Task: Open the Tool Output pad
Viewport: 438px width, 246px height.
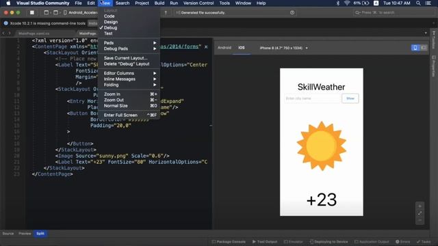Action: (x=265, y=242)
